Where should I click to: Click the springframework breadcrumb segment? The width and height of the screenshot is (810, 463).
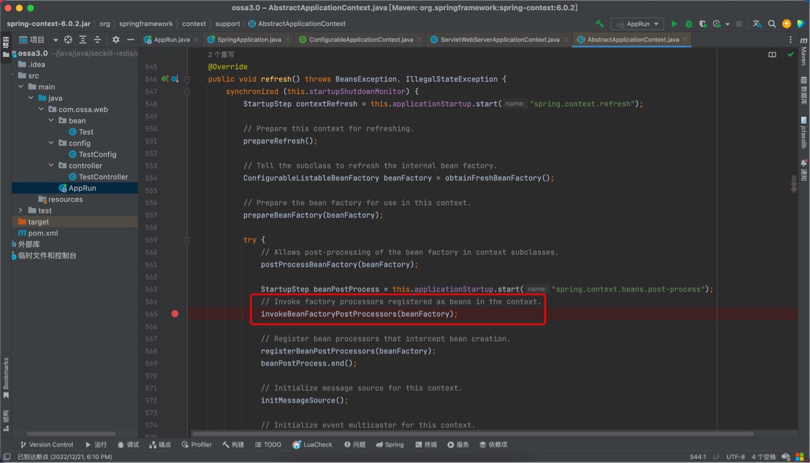point(146,24)
